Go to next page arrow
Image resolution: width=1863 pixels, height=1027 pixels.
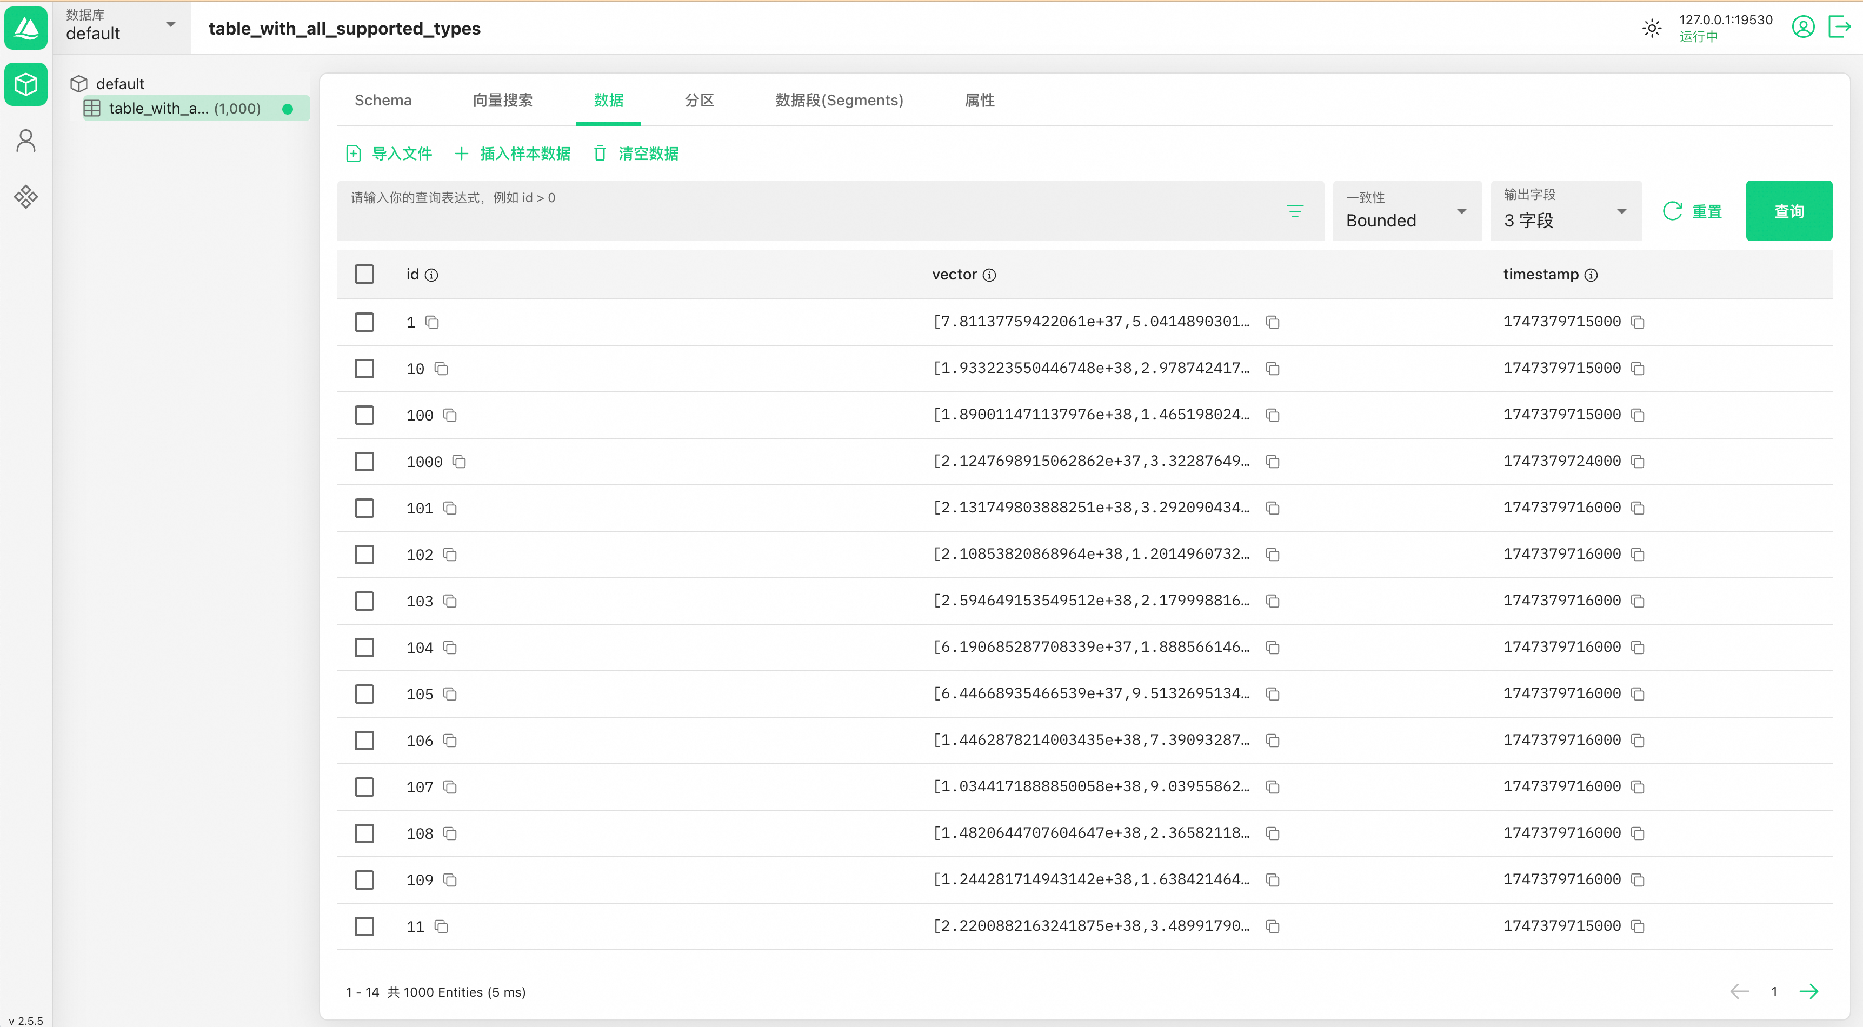coord(1809,991)
